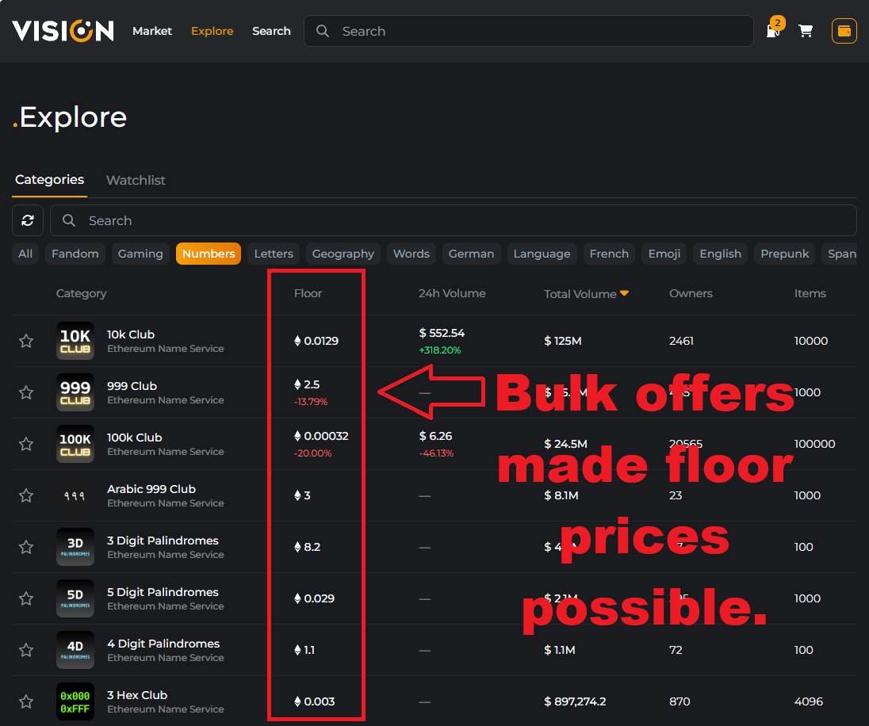Select the Gaming filter chip
Screen dimensions: 869x726
141,254
